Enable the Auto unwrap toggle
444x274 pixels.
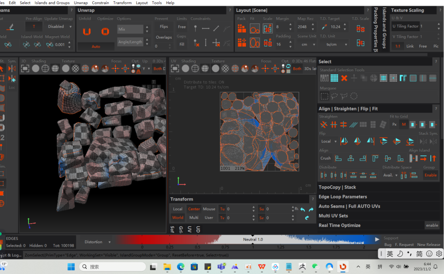coord(96,46)
